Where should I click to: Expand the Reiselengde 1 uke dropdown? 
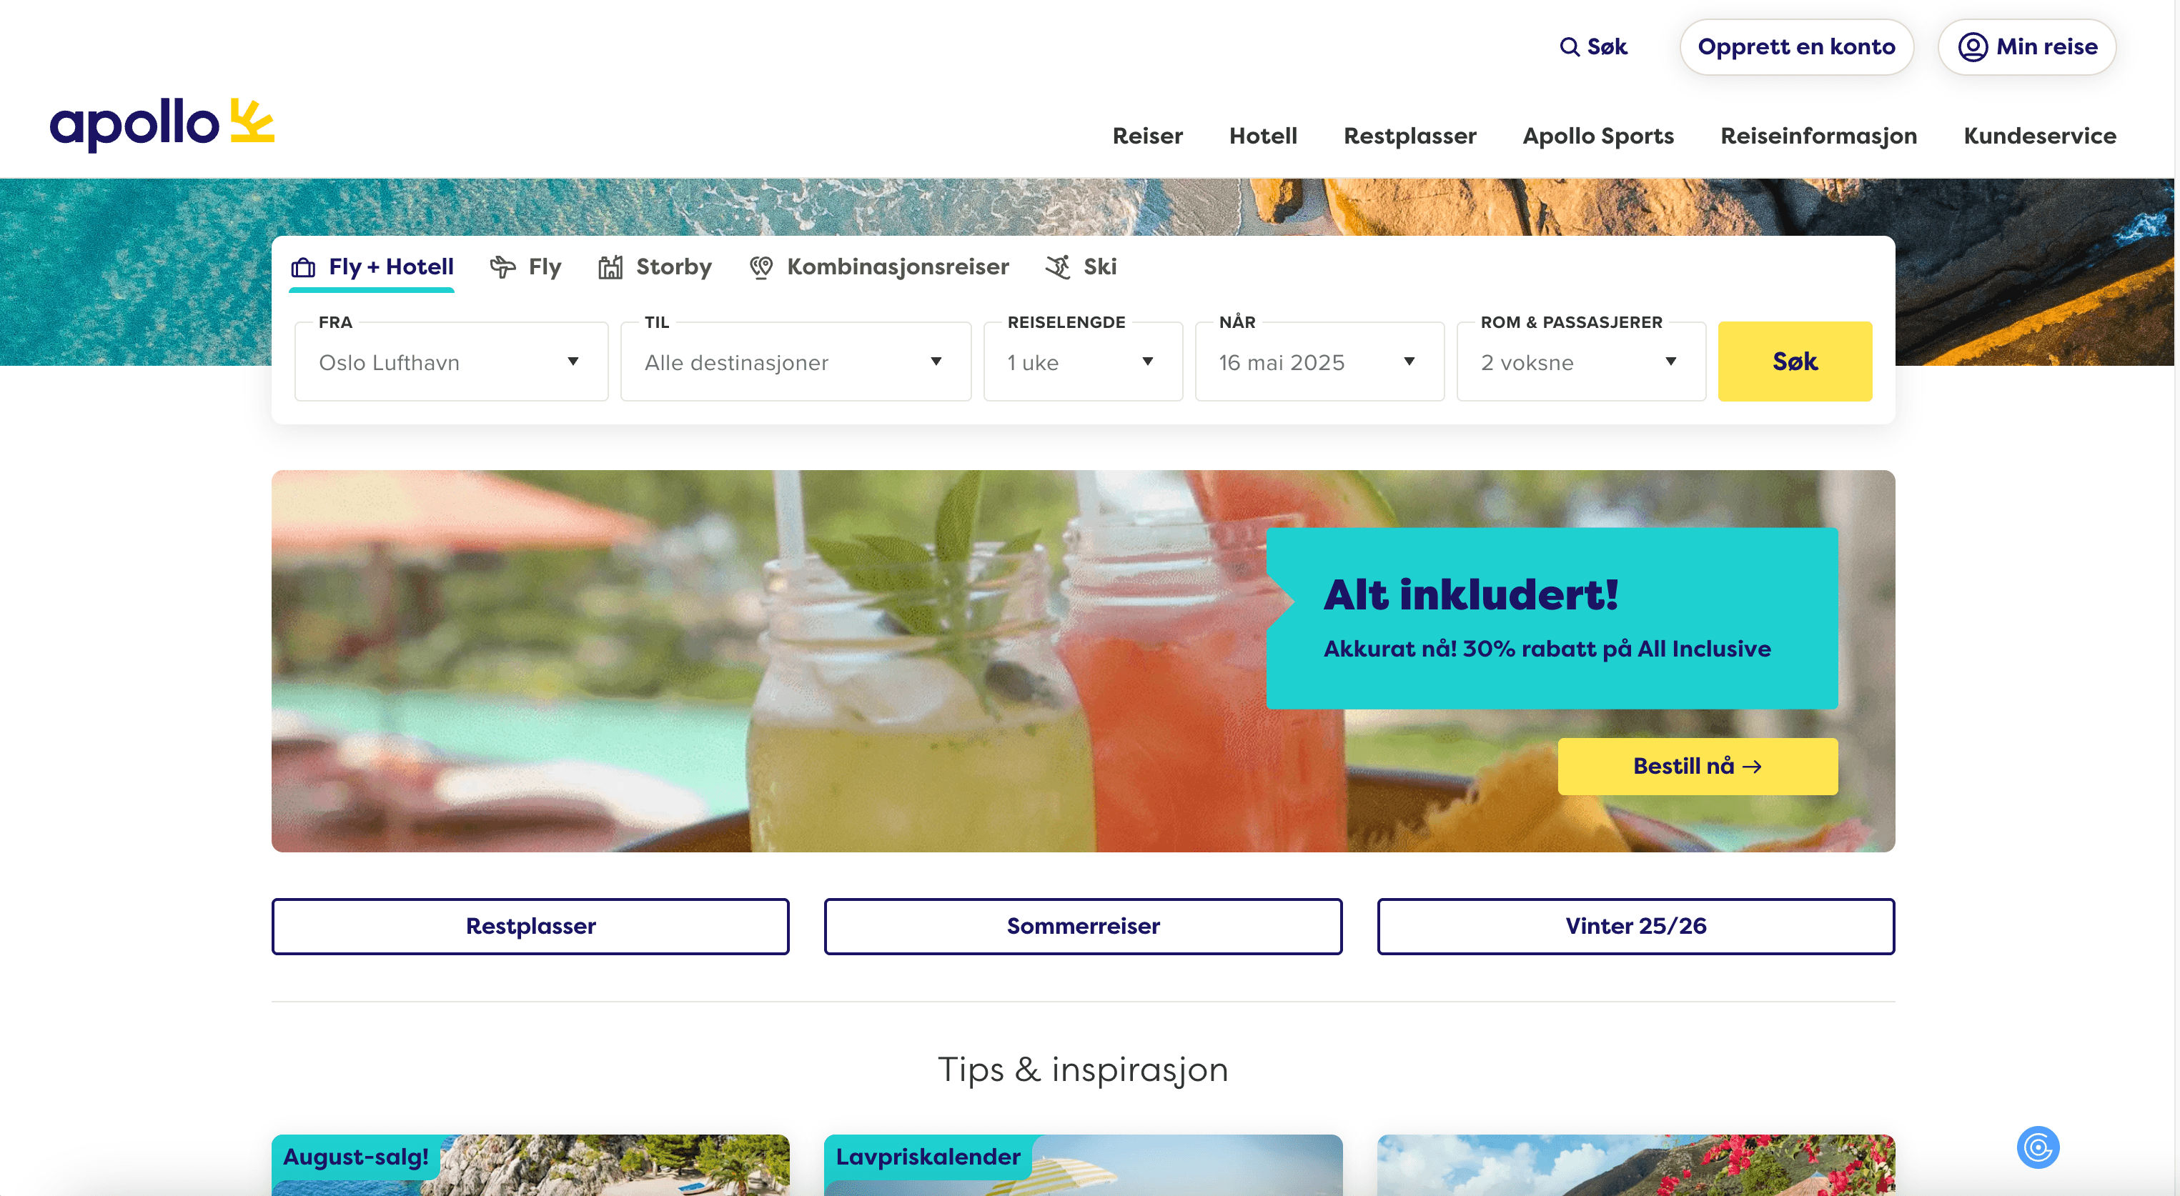tap(1081, 362)
